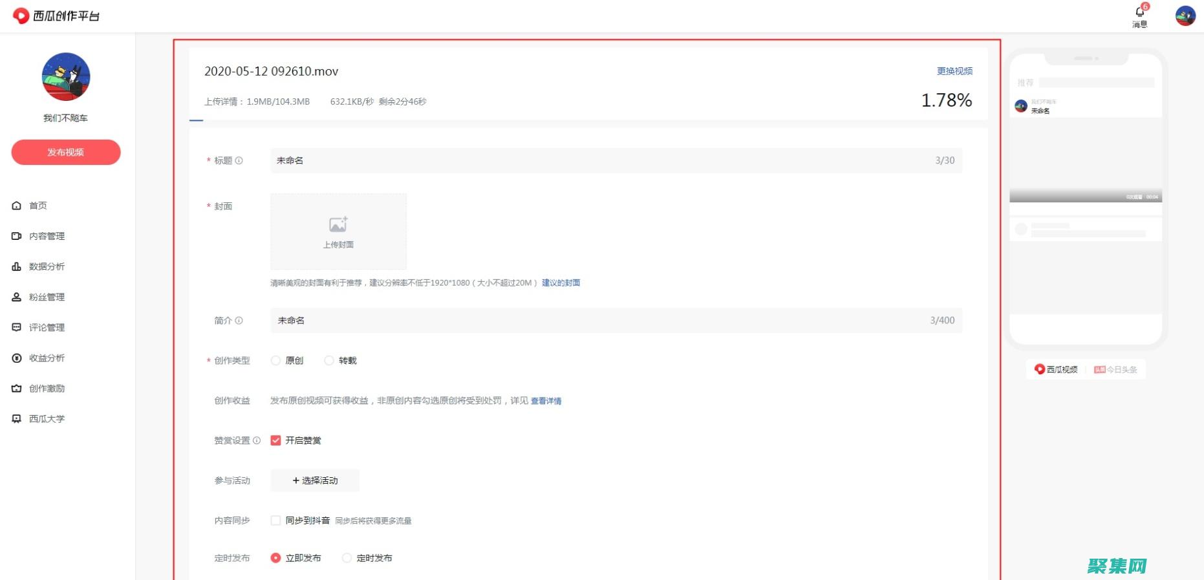Click the comment management icon

click(17, 327)
